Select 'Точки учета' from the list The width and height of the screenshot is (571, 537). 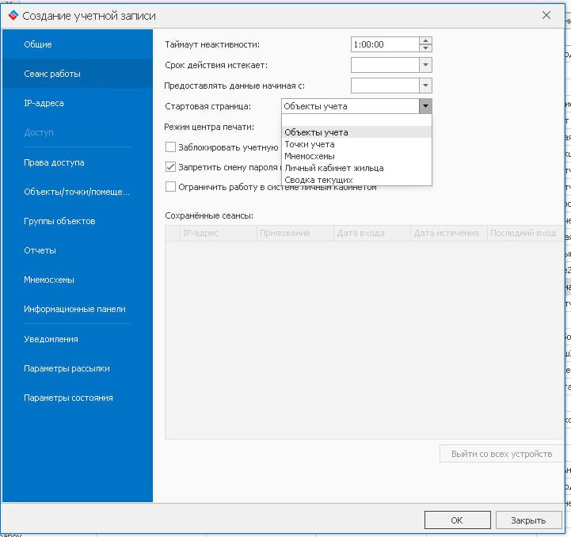(310, 144)
